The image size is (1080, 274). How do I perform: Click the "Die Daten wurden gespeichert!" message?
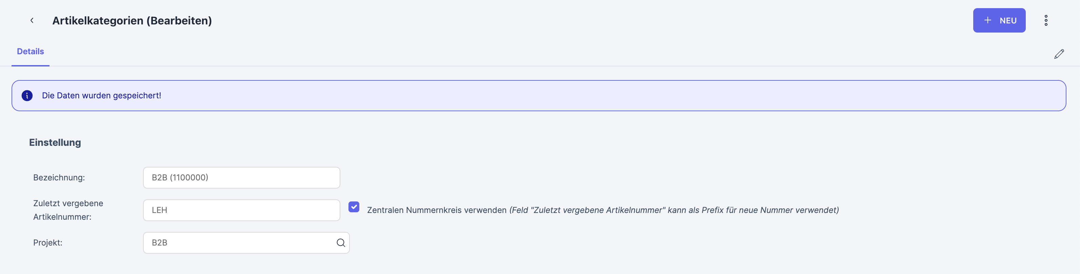point(101,96)
